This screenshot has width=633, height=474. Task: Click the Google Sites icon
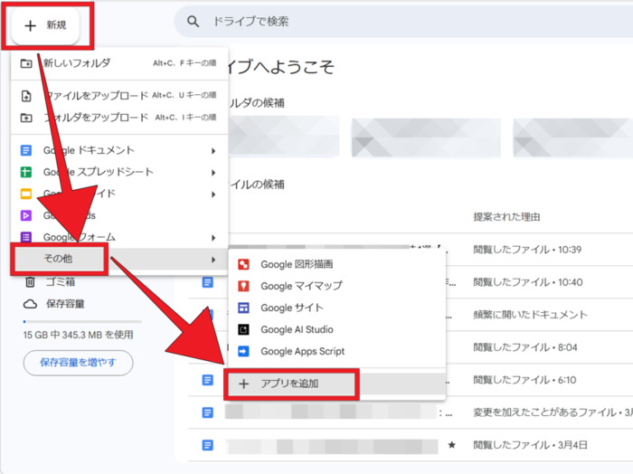point(243,308)
